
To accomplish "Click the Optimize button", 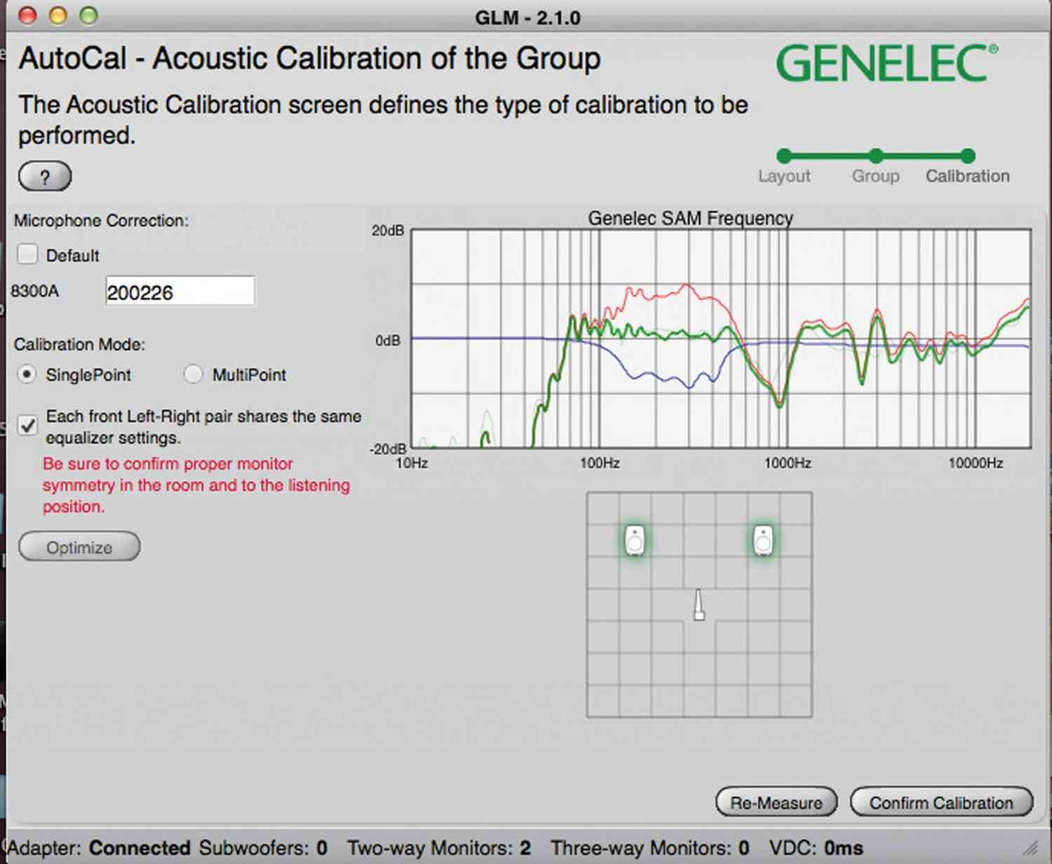I will click(x=79, y=547).
